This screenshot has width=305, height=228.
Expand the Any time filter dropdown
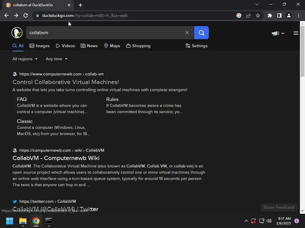click(57, 59)
